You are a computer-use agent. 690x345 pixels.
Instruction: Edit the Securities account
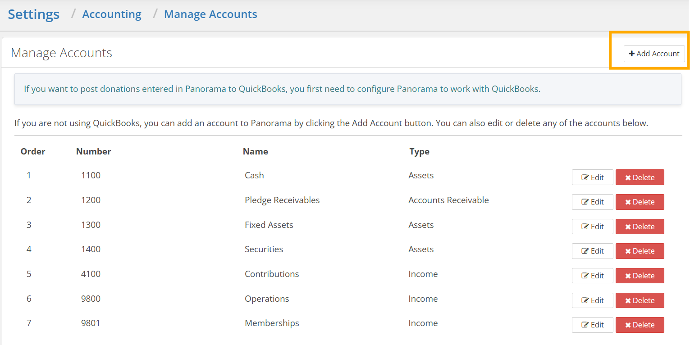coord(593,251)
